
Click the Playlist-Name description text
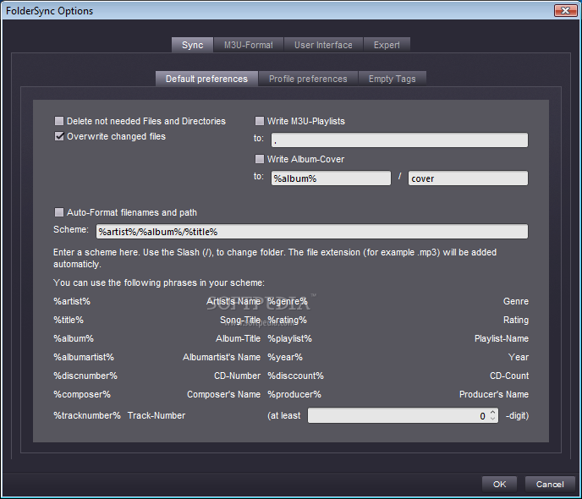(x=502, y=338)
